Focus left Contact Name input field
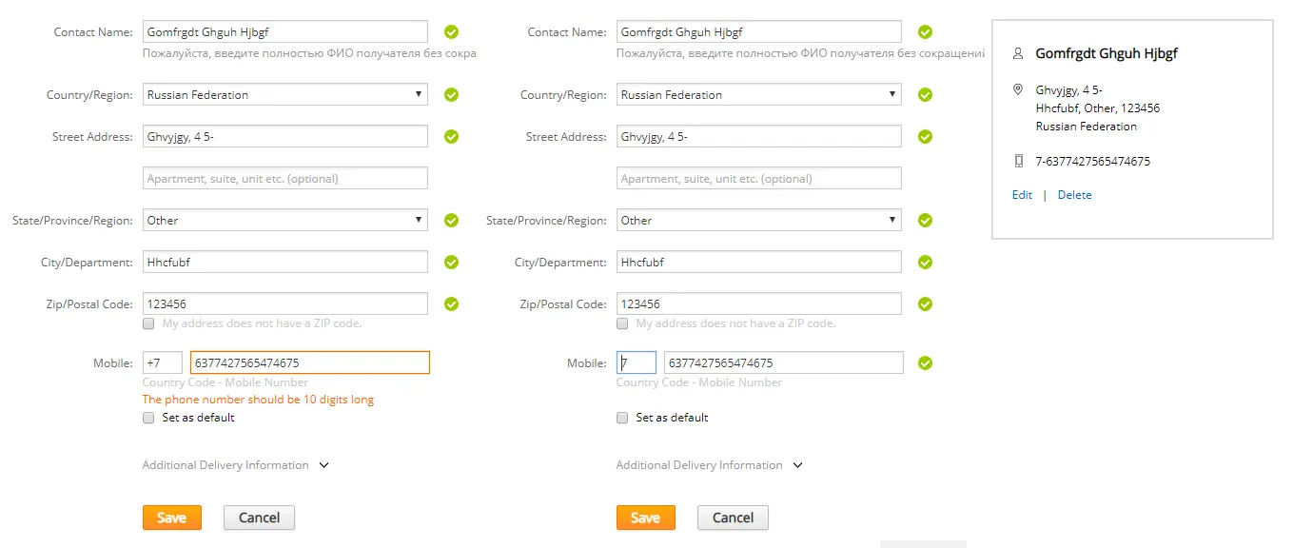Image resolution: width=1293 pixels, height=548 pixels. [285, 31]
